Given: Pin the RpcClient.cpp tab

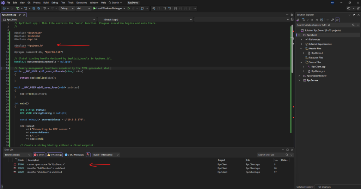Looking at the screenshot, I should [x=20, y=15].
